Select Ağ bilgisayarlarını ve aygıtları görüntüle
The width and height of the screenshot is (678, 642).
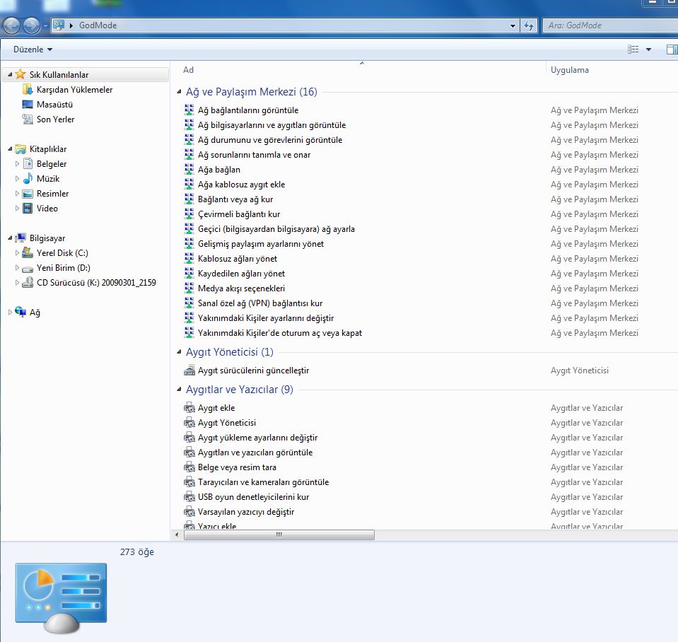[x=271, y=125]
